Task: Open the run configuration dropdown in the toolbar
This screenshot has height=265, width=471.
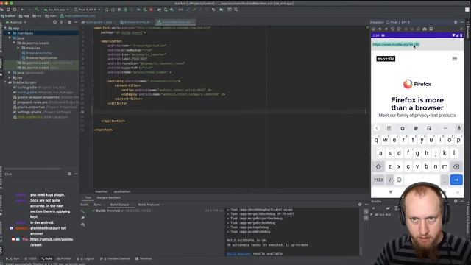Action: pyautogui.click(x=57, y=10)
